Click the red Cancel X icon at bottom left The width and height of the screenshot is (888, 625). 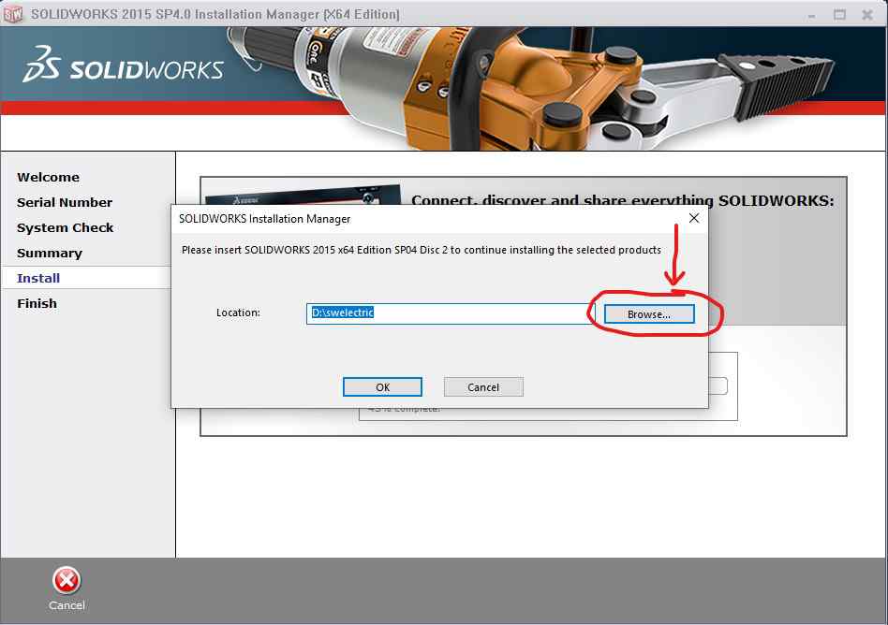(67, 581)
